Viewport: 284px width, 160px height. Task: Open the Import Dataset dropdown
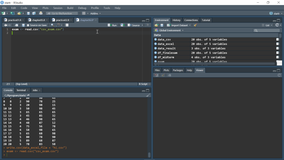(179, 25)
